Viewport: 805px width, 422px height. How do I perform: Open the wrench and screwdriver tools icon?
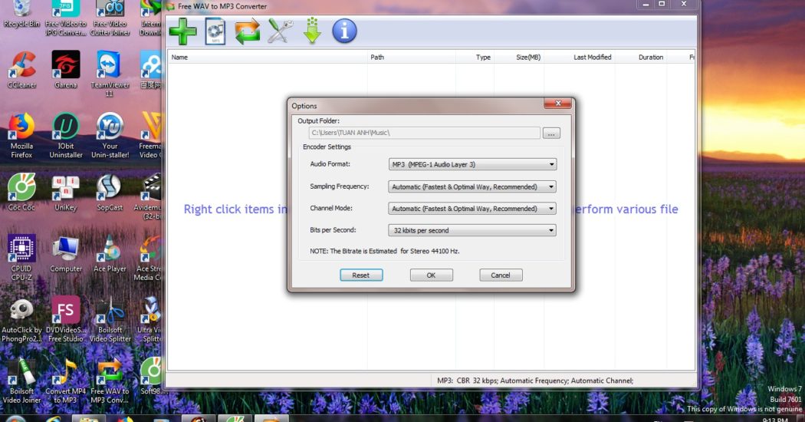coord(281,31)
